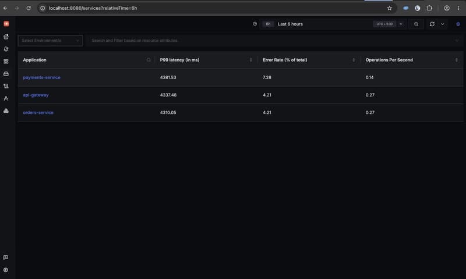This screenshot has width=466, height=279.
Task: Click the blue circle icon at far top right
Action: pyautogui.click(x=458, y=24)
